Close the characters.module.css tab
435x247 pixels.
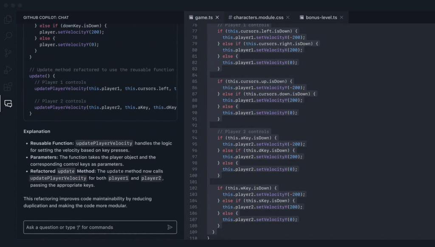click(x=288, y=17)
